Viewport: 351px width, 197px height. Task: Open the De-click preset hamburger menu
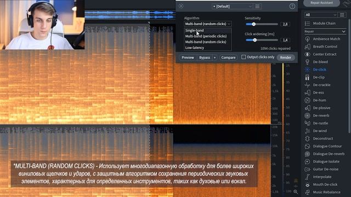(257, 6)
